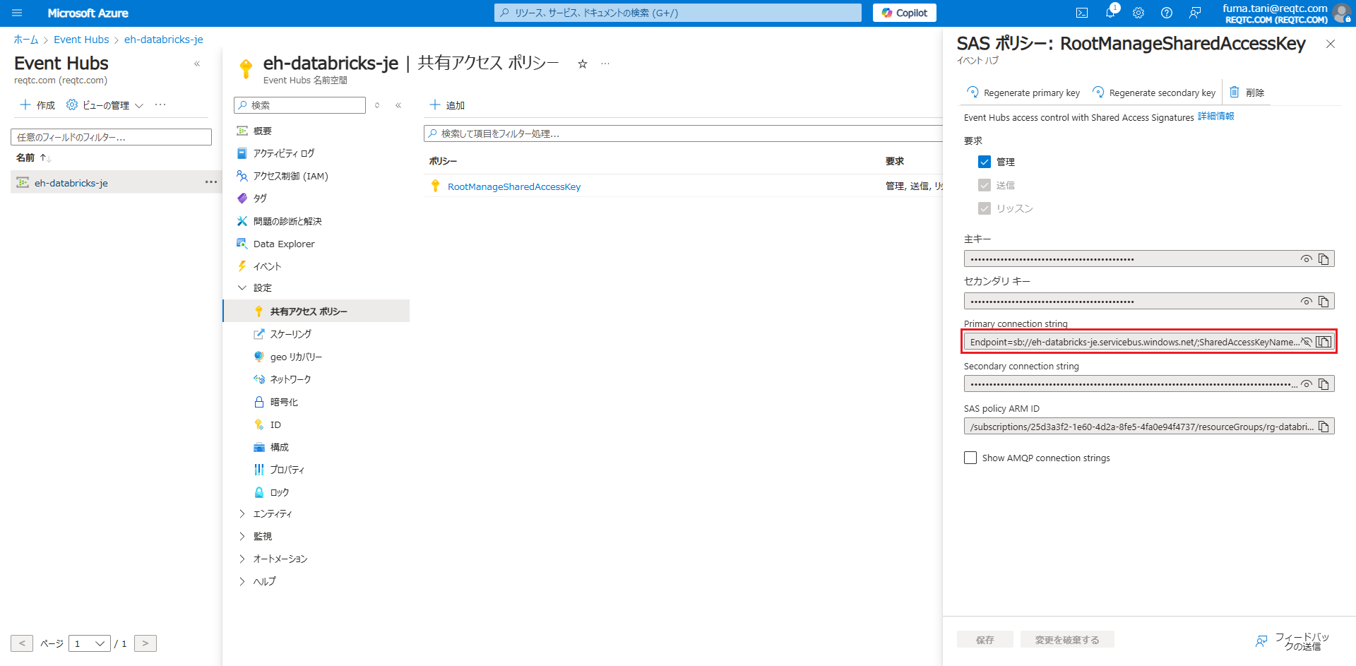Enable Show AMQP connection strings
The width and height of the screenshot is (1356, 666).
pos(970,457)
